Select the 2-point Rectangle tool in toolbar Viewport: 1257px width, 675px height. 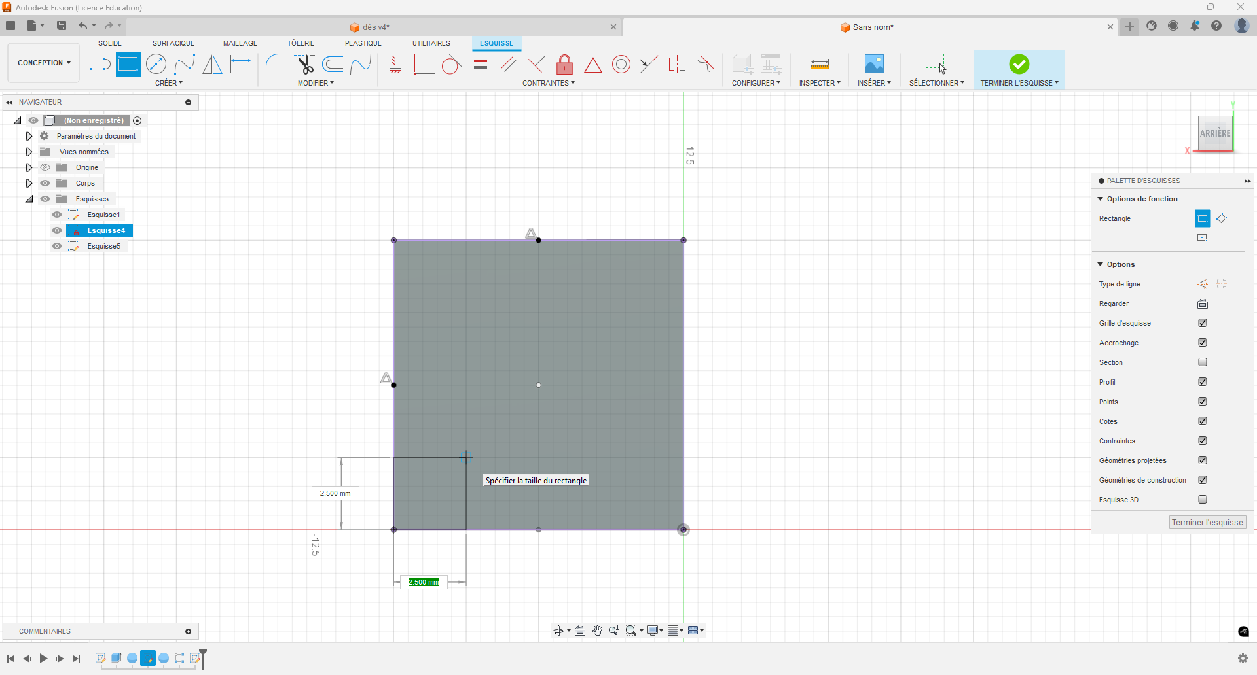pos(128,64)
